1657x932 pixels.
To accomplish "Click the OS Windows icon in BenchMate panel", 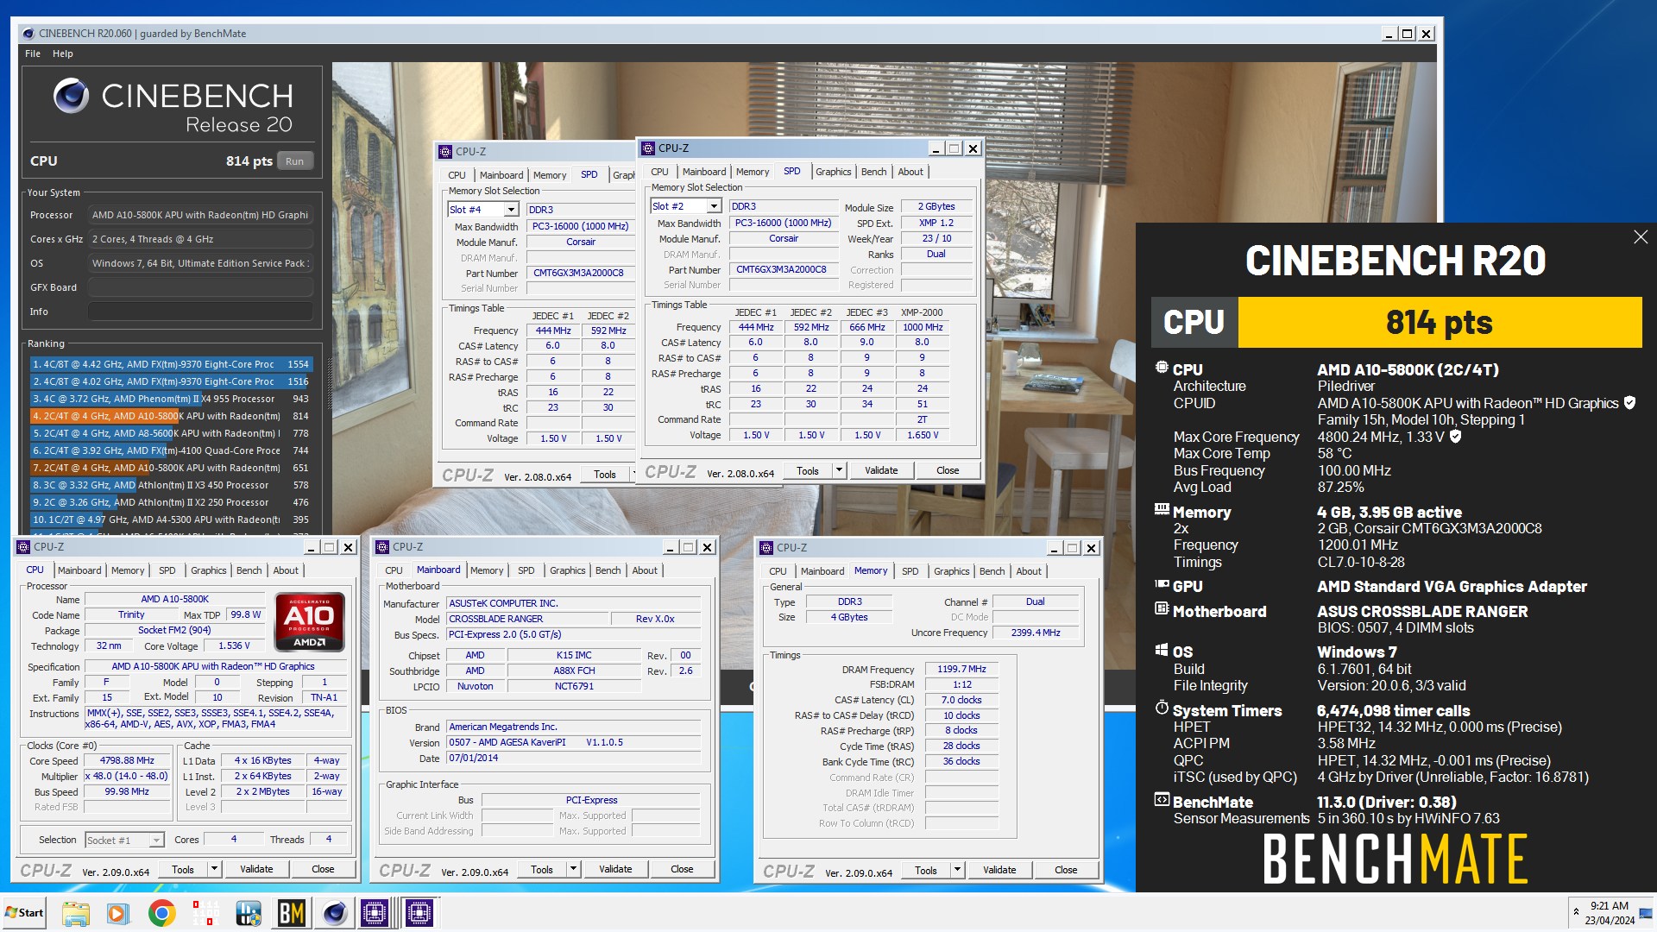I will coord(1162,650).
